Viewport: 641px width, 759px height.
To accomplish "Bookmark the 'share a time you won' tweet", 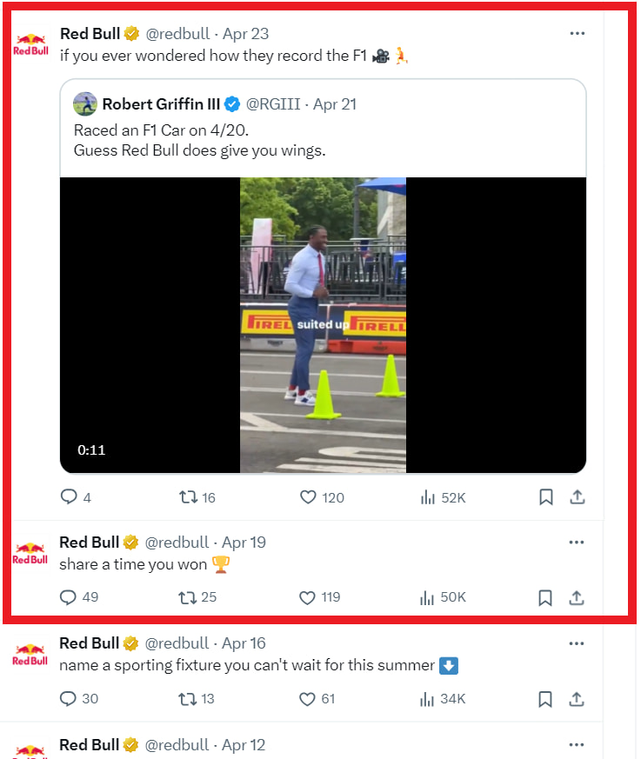I will pos(545,597).
